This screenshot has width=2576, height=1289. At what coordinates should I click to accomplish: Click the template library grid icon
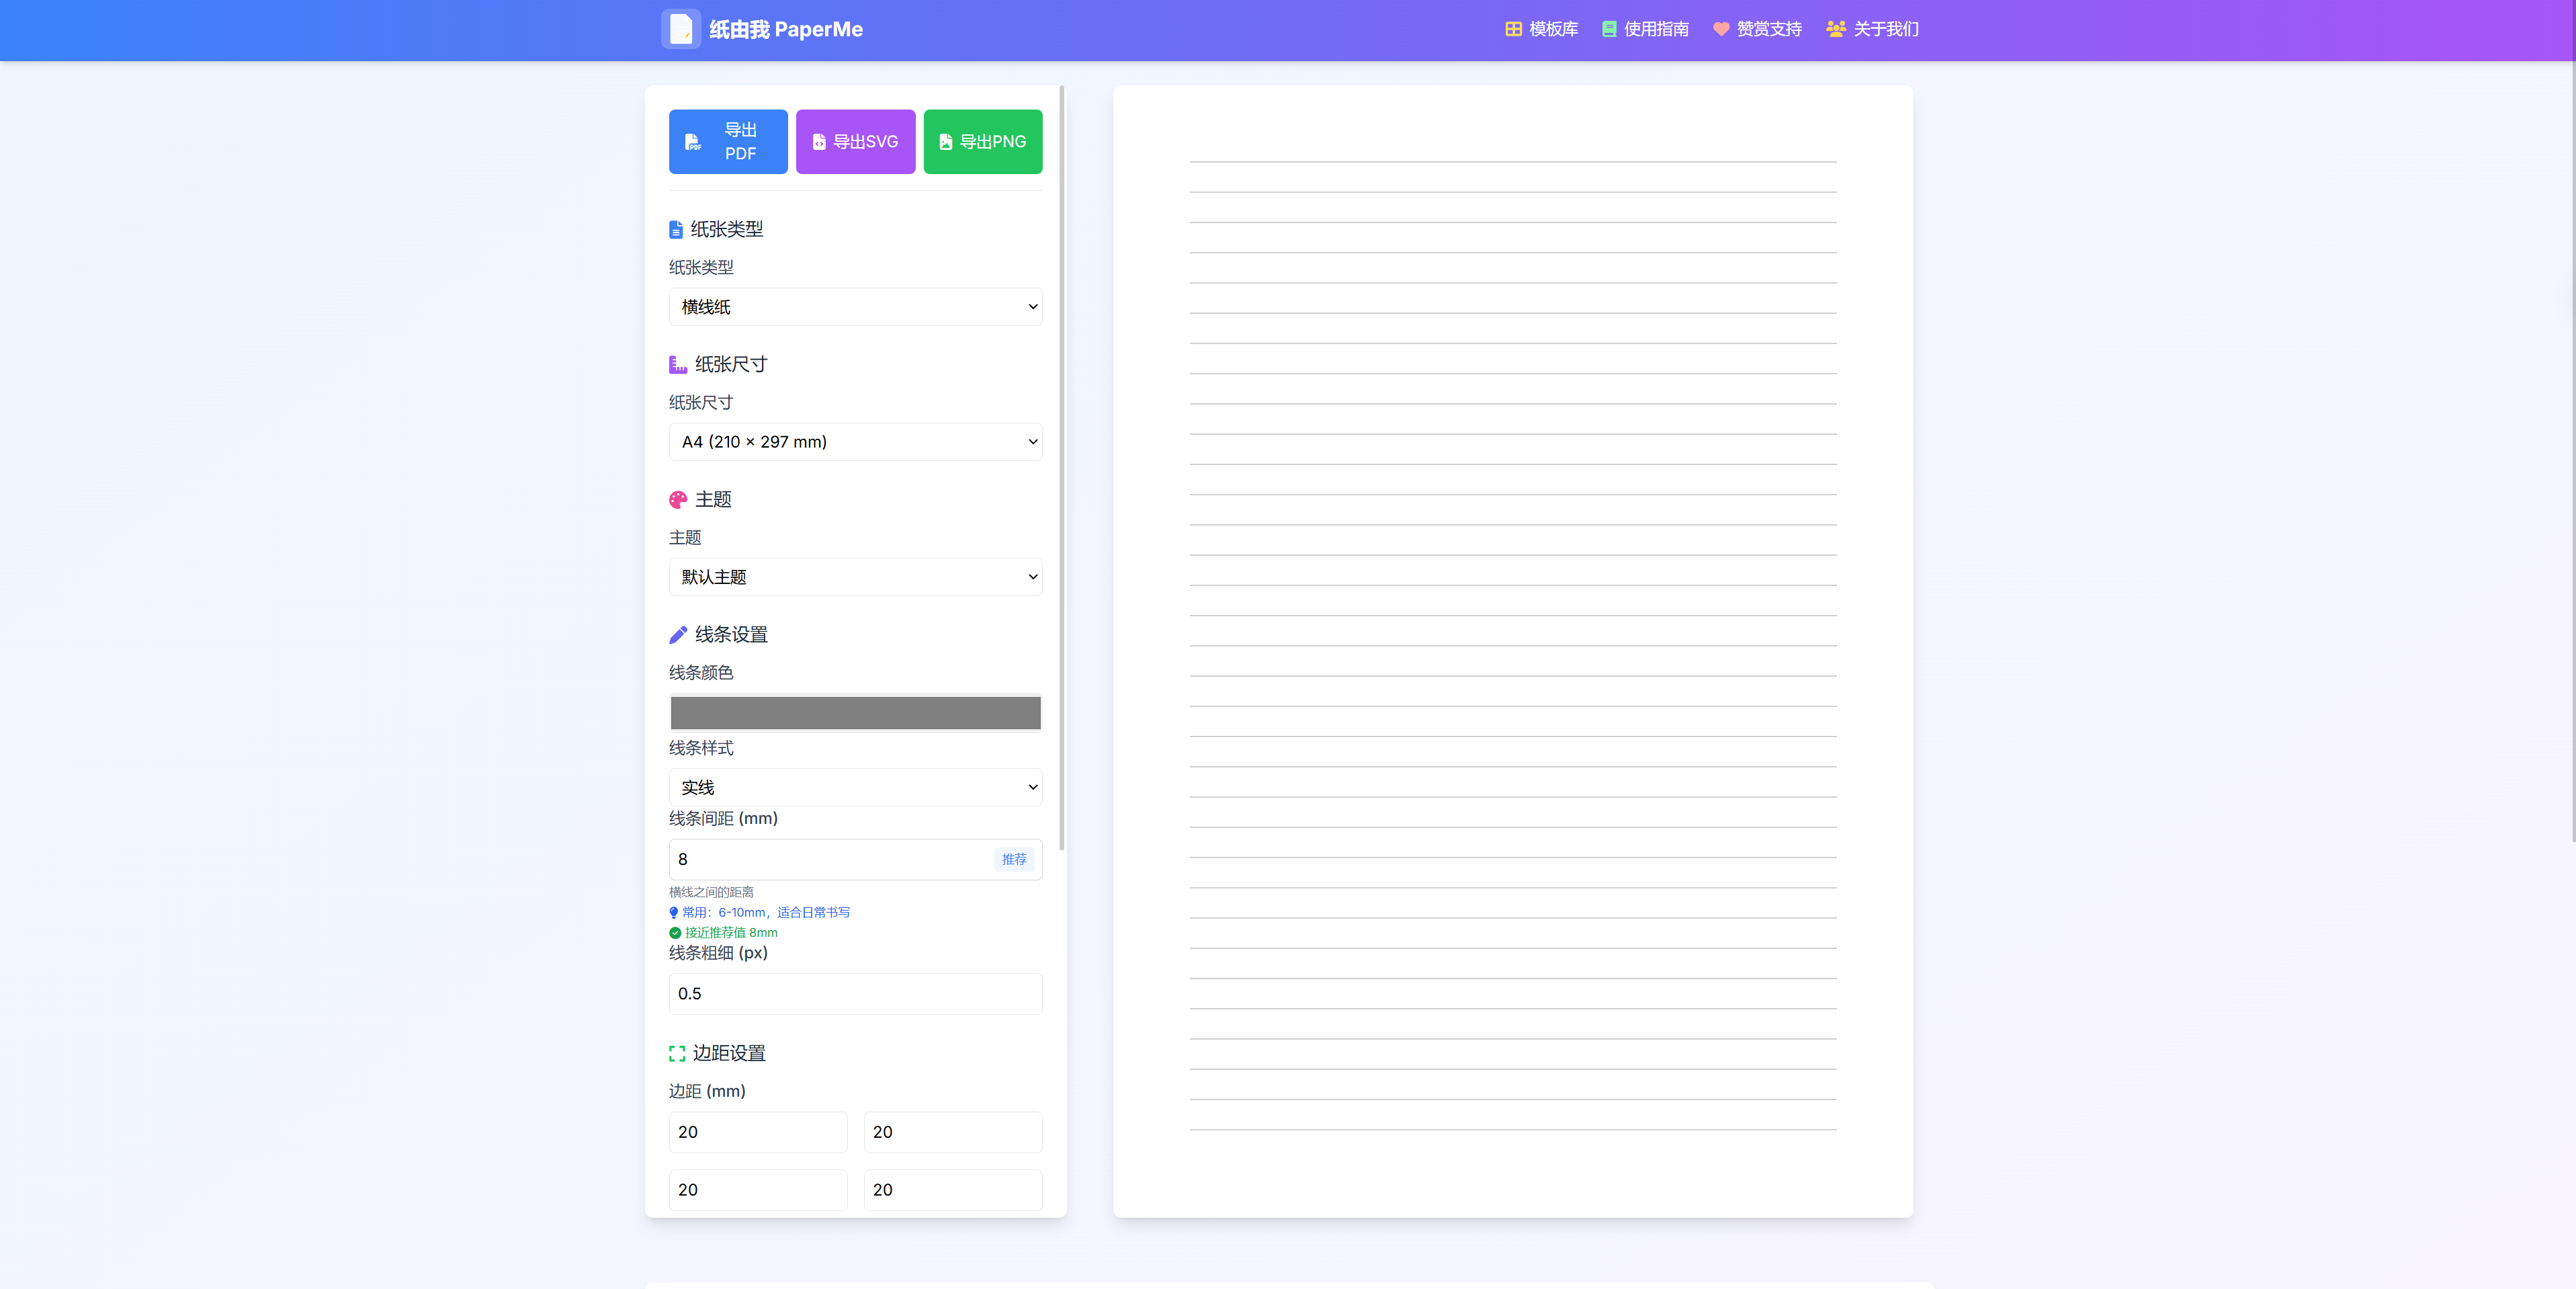click(x=1513, y=29)
